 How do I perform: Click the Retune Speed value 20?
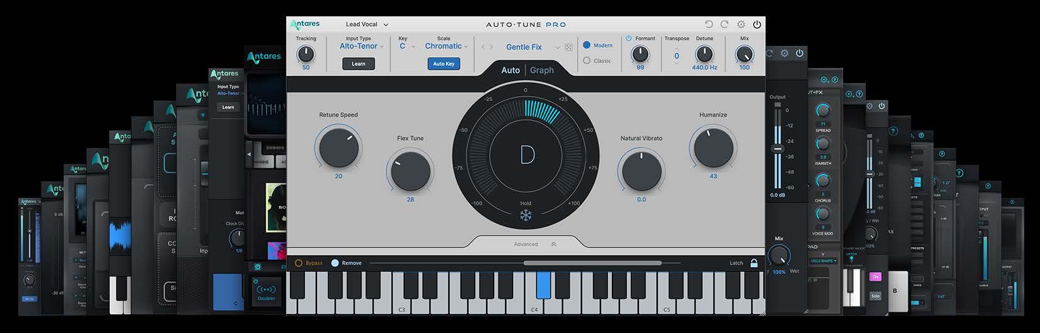click(339, 176)
